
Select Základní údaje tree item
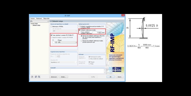click(36, 25)
